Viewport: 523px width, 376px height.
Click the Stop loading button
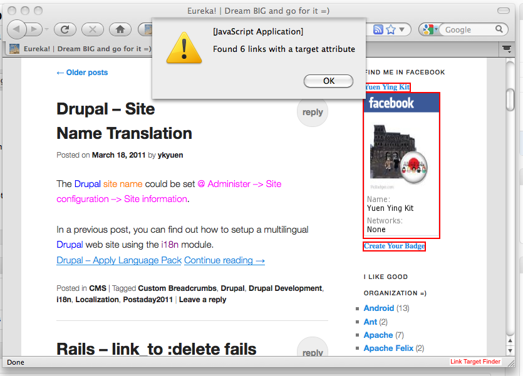tap(93, 29)
